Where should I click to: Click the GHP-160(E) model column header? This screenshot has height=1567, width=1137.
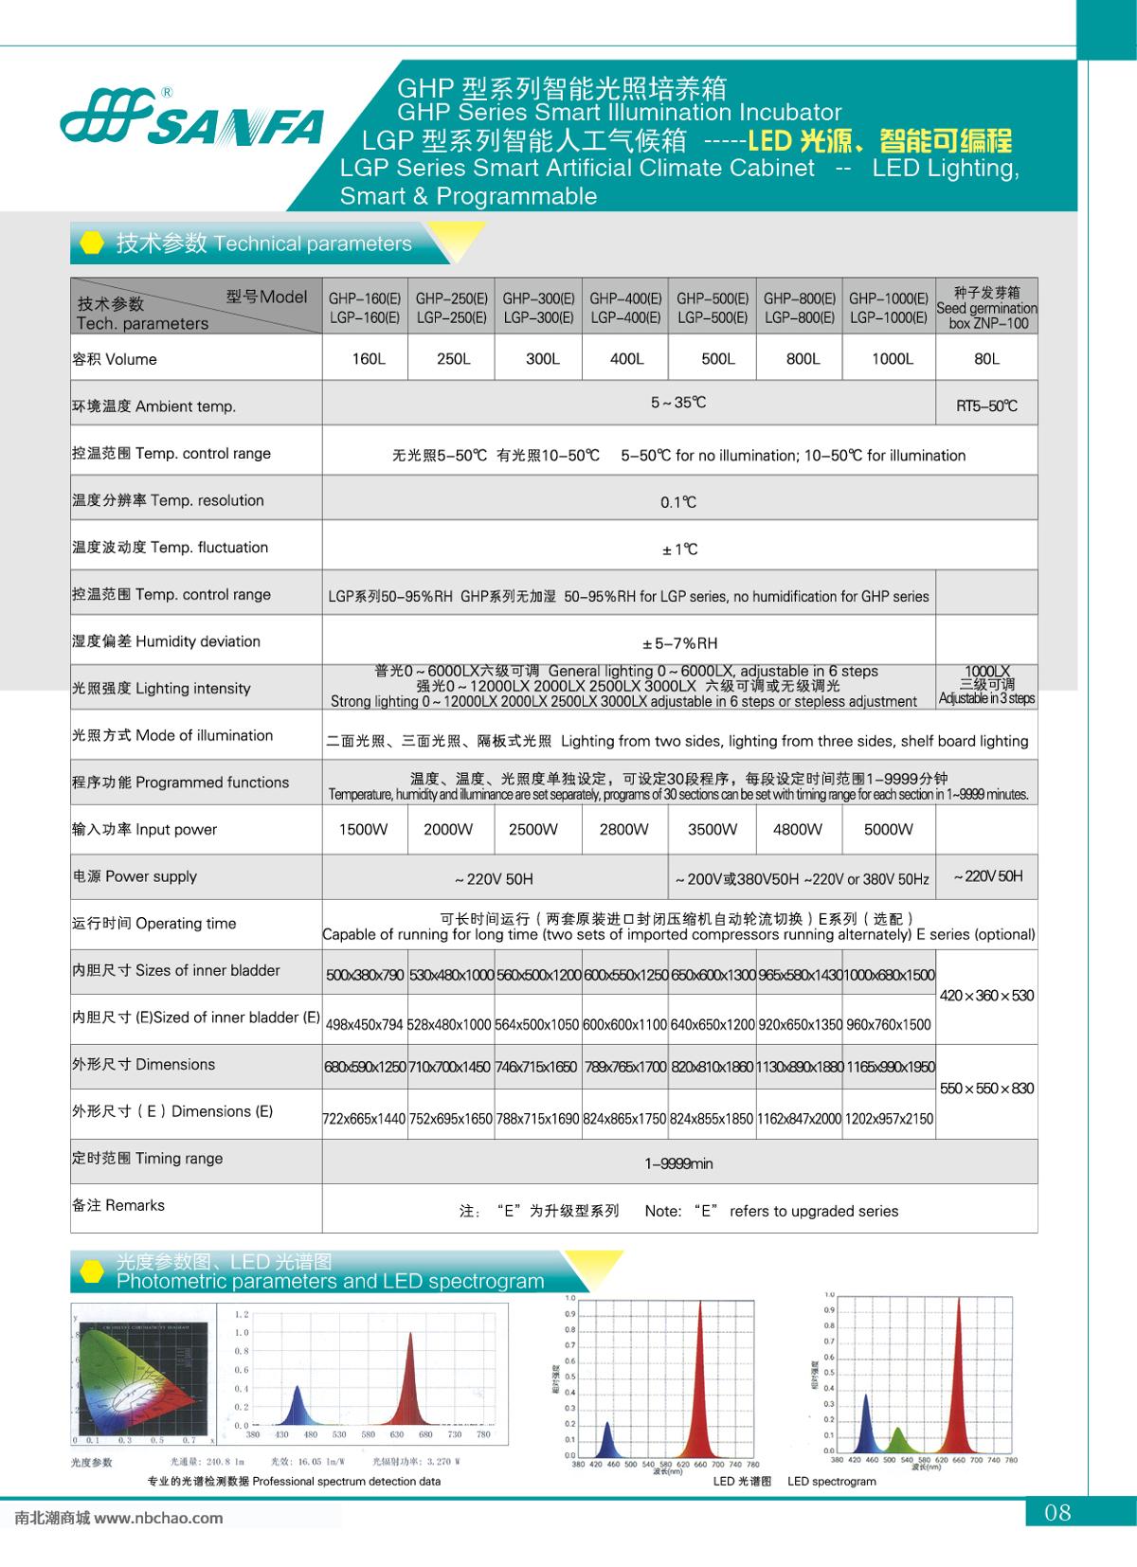365,307
